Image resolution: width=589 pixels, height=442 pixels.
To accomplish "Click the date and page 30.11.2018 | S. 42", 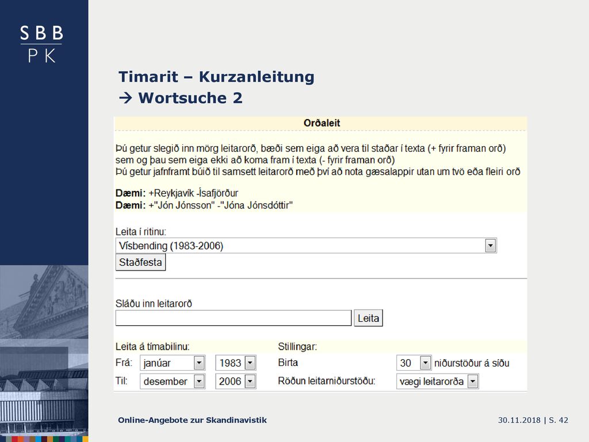I will click(533, 420).
